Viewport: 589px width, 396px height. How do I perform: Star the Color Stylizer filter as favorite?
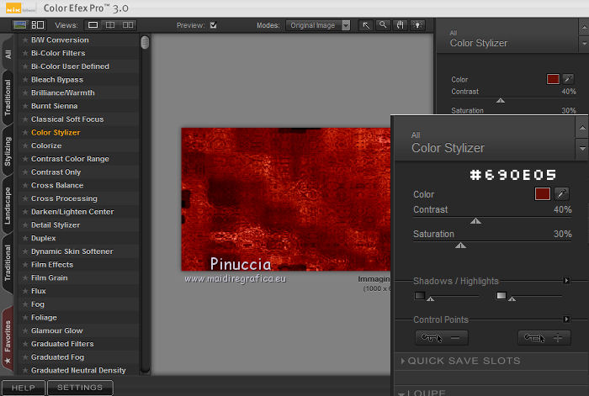[25, 133]
